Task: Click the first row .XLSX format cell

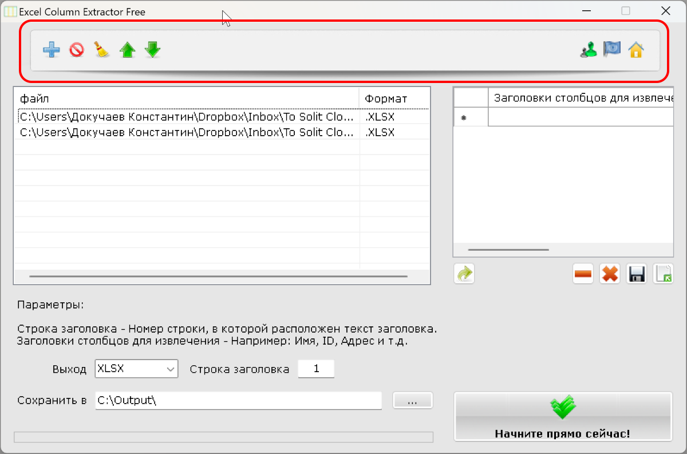Action: 394,117
